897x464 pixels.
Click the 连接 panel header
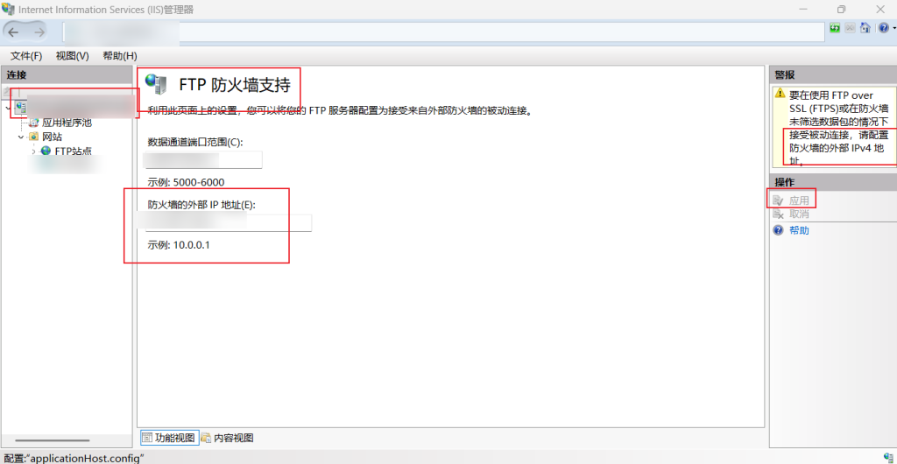pos(67,74)
